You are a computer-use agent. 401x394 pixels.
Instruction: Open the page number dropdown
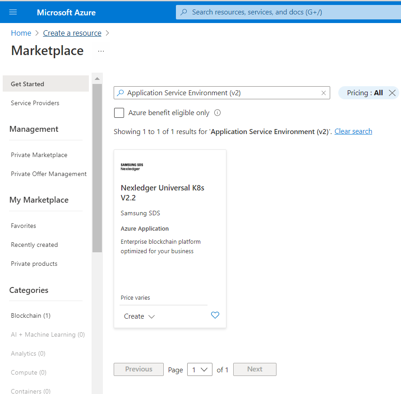(199, 369)
